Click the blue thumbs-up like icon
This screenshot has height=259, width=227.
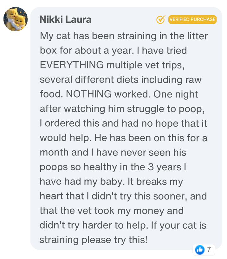coord(200,250)
